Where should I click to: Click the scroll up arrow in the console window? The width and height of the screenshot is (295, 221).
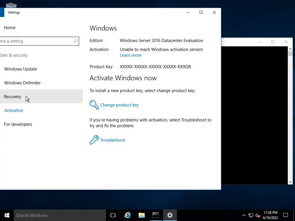click(290, 49)
